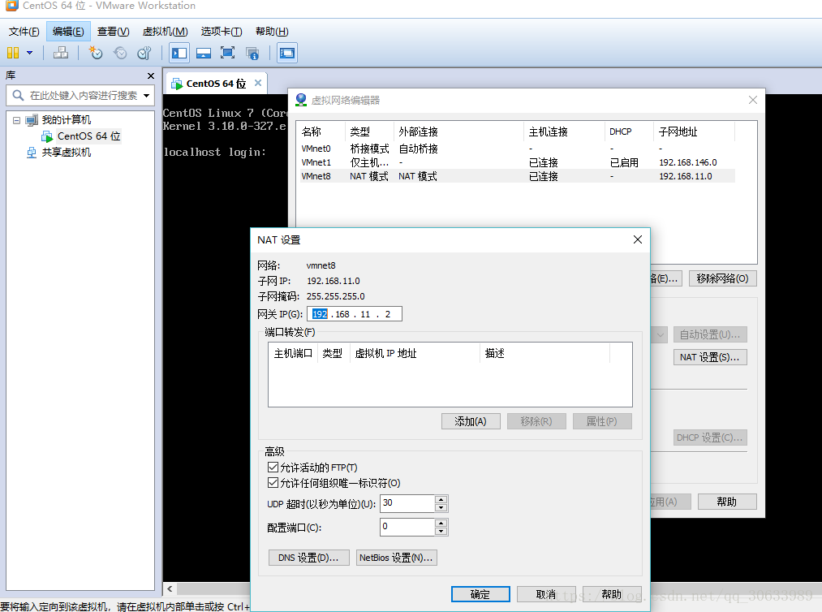The height and width of the screenshot is (612, 822).
Task: Click the 虚拟机 IP 地址 column header
Action: 415,353
